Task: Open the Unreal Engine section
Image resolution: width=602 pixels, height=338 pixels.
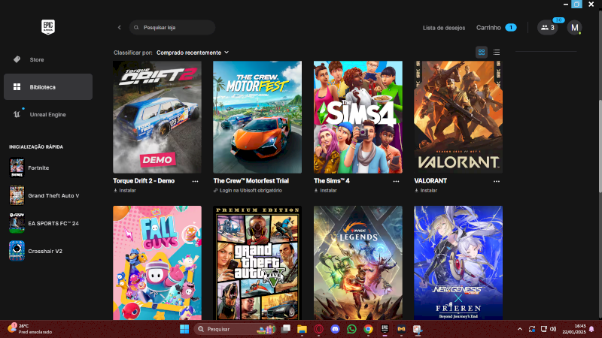Action: coord(48,114)
